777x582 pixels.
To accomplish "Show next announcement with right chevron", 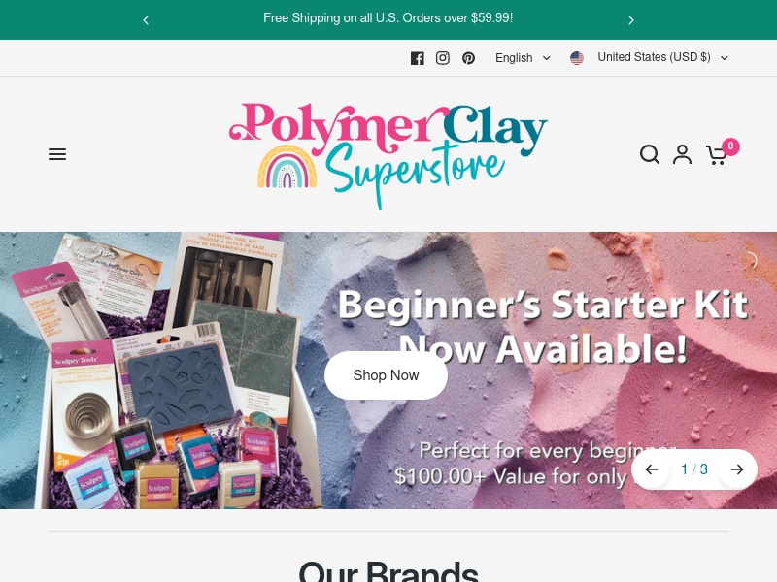I will tap(630, 20).
